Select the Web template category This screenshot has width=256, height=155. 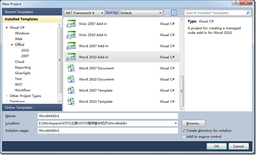coord(19,39)
